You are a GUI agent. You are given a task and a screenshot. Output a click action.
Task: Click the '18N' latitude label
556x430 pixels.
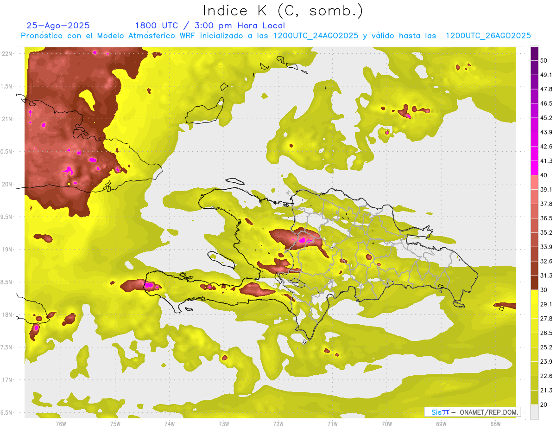point(7,314)
